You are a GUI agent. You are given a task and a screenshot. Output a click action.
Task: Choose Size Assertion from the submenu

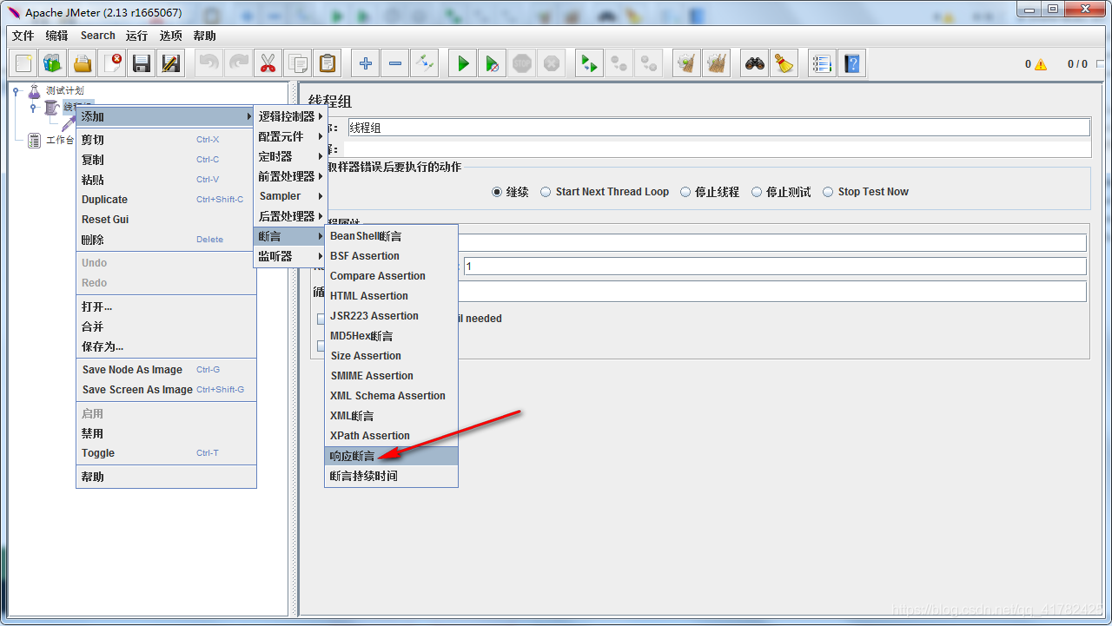391,356
